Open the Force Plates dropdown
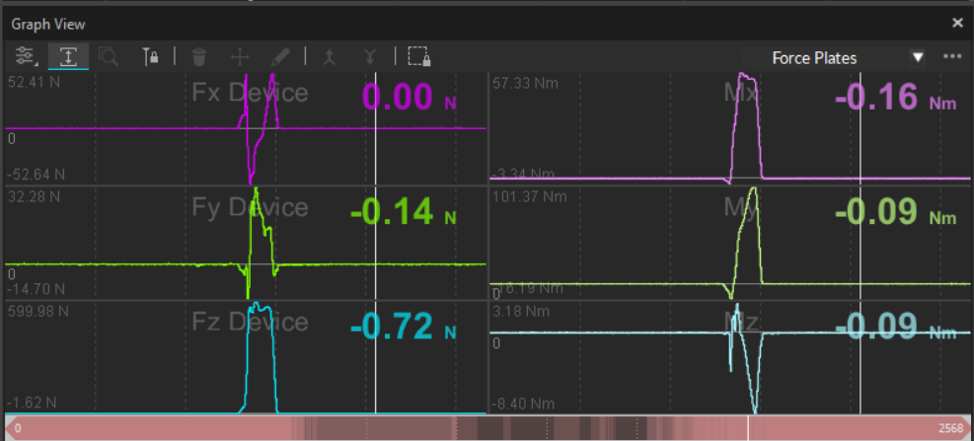The width and height of the screenshot is (974, 441). pyautogui.click(x=814, y=58)
